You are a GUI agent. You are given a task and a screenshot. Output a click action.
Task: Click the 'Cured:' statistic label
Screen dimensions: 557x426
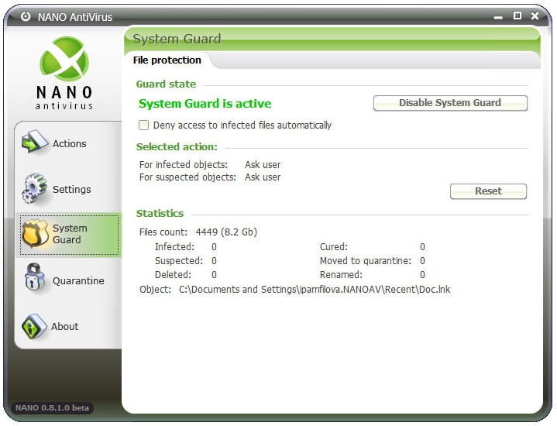[334, 246]
